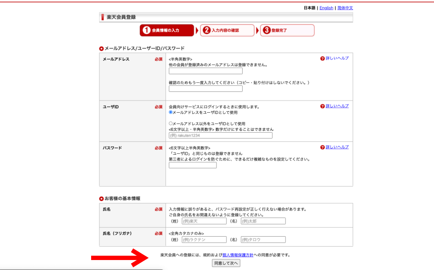This screenshot has width=434, height=270.
Task: Click the お客様の基本情報 section heading
Action: click(x=122, y=198)
